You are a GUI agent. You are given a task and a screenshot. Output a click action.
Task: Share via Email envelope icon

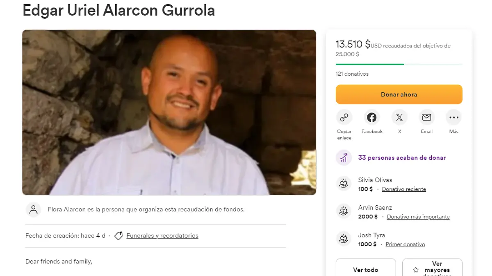point(426,118)
